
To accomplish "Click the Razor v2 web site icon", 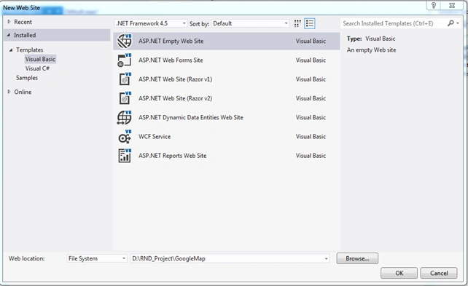I will coord(125,98).
